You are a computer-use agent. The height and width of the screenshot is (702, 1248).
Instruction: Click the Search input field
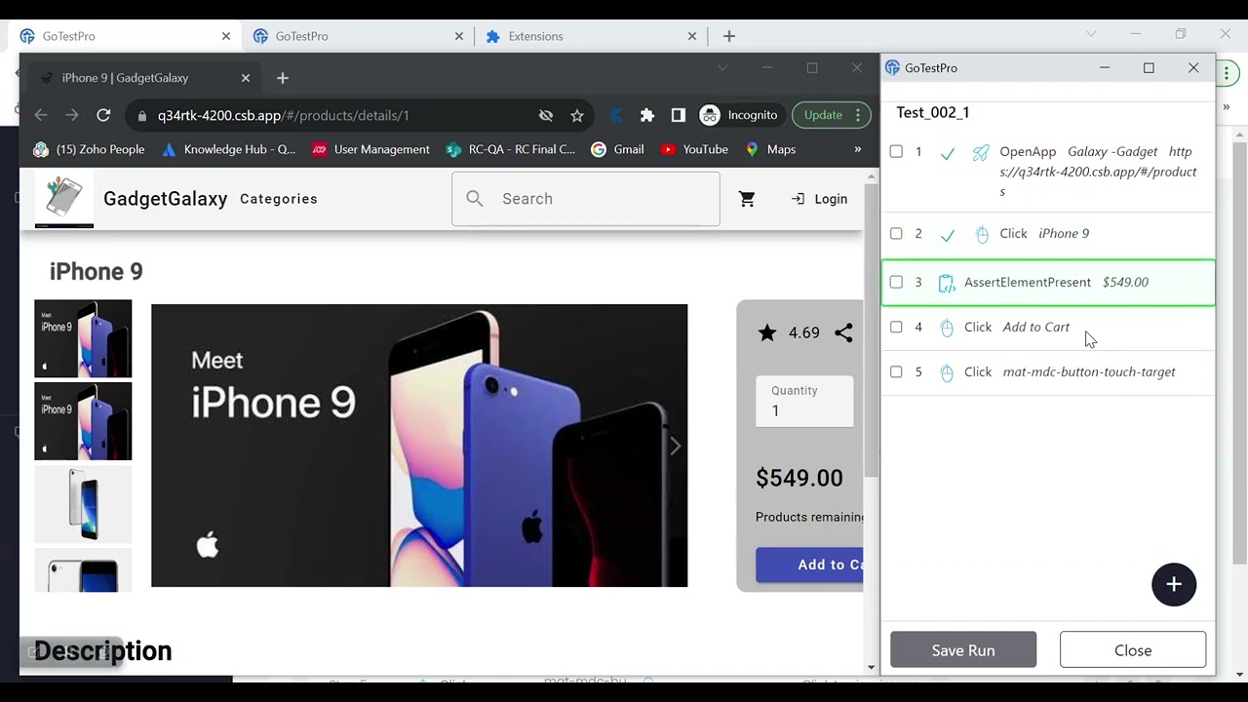(x=586, y=199)
